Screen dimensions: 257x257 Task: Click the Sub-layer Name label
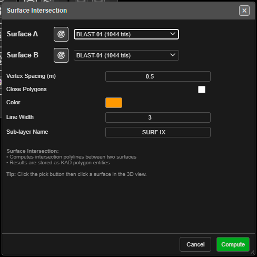click(x=27, y=132)
